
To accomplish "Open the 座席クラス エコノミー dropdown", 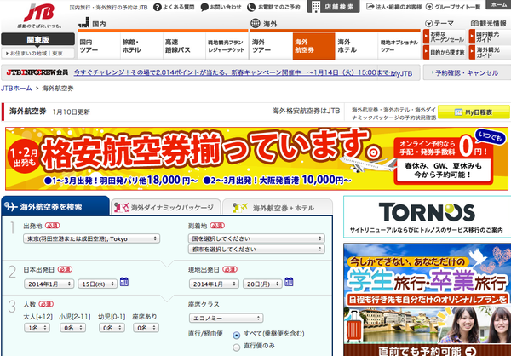I will 227,318.
